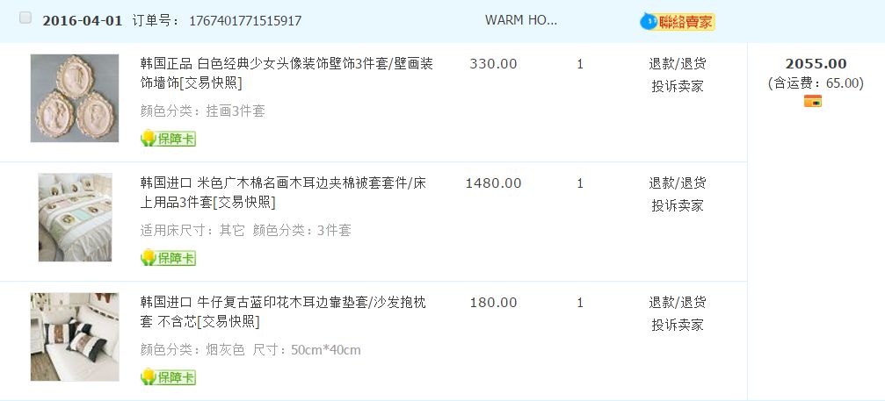The image size is (885, 401).
Task: Click 投诉卖家 for the 180.00 cushion item
Action: 678,325
